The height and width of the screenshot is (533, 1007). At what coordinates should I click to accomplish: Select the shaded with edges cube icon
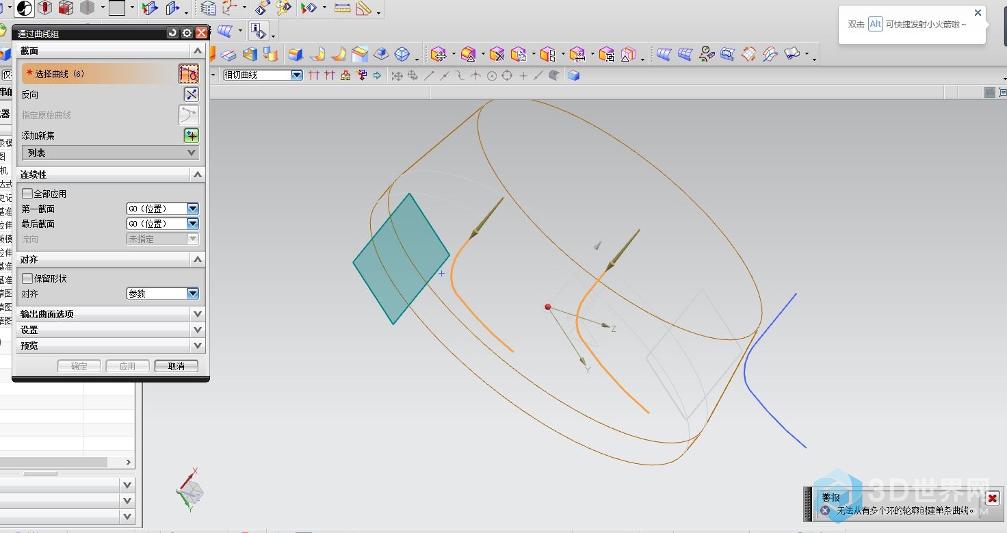click(44, 8)
